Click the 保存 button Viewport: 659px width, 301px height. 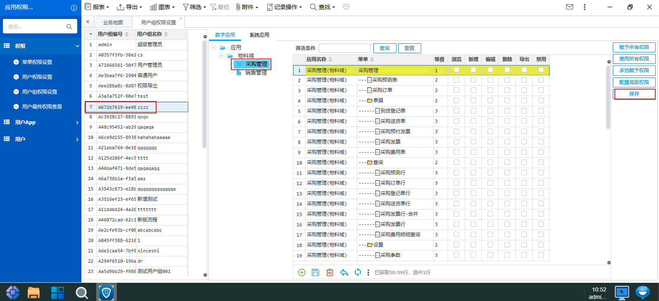[634, 94]
